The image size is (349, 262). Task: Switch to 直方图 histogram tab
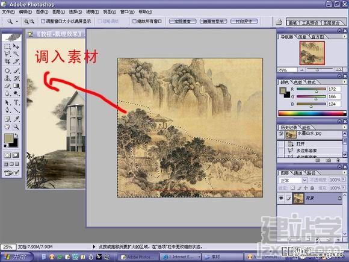318,37
